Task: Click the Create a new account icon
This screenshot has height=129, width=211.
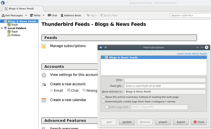Action: (44, 85)
